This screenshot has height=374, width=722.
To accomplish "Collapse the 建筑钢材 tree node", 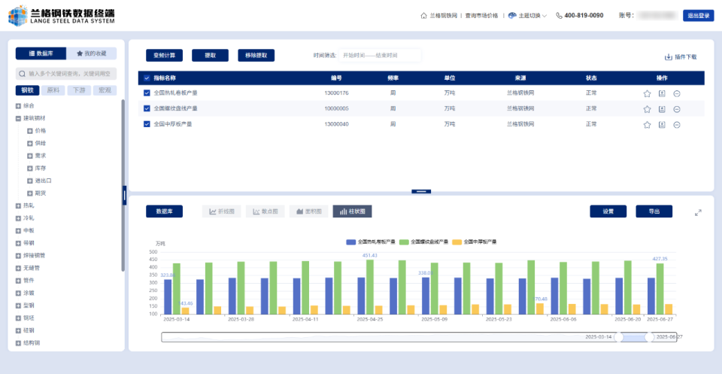I will [18, 118].
